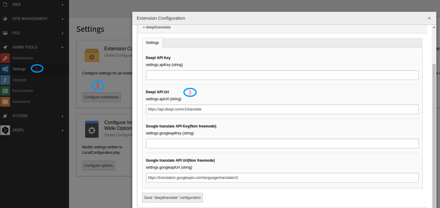Click the Environment module icon

click(x=5, y=91)
